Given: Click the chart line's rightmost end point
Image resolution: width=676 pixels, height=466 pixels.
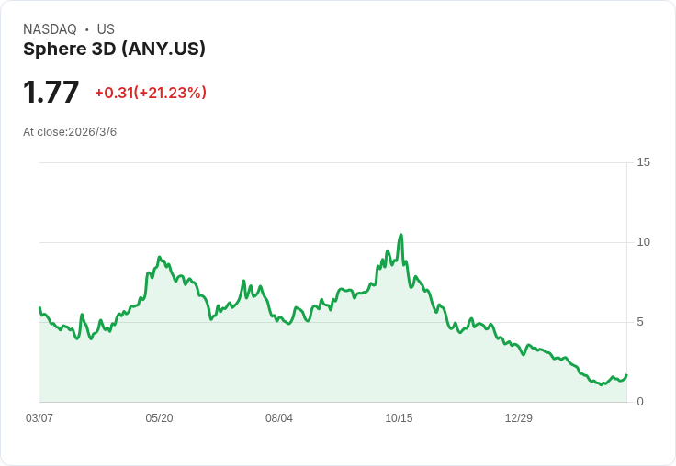Looking at the screenshot, I should coord(626,375).
